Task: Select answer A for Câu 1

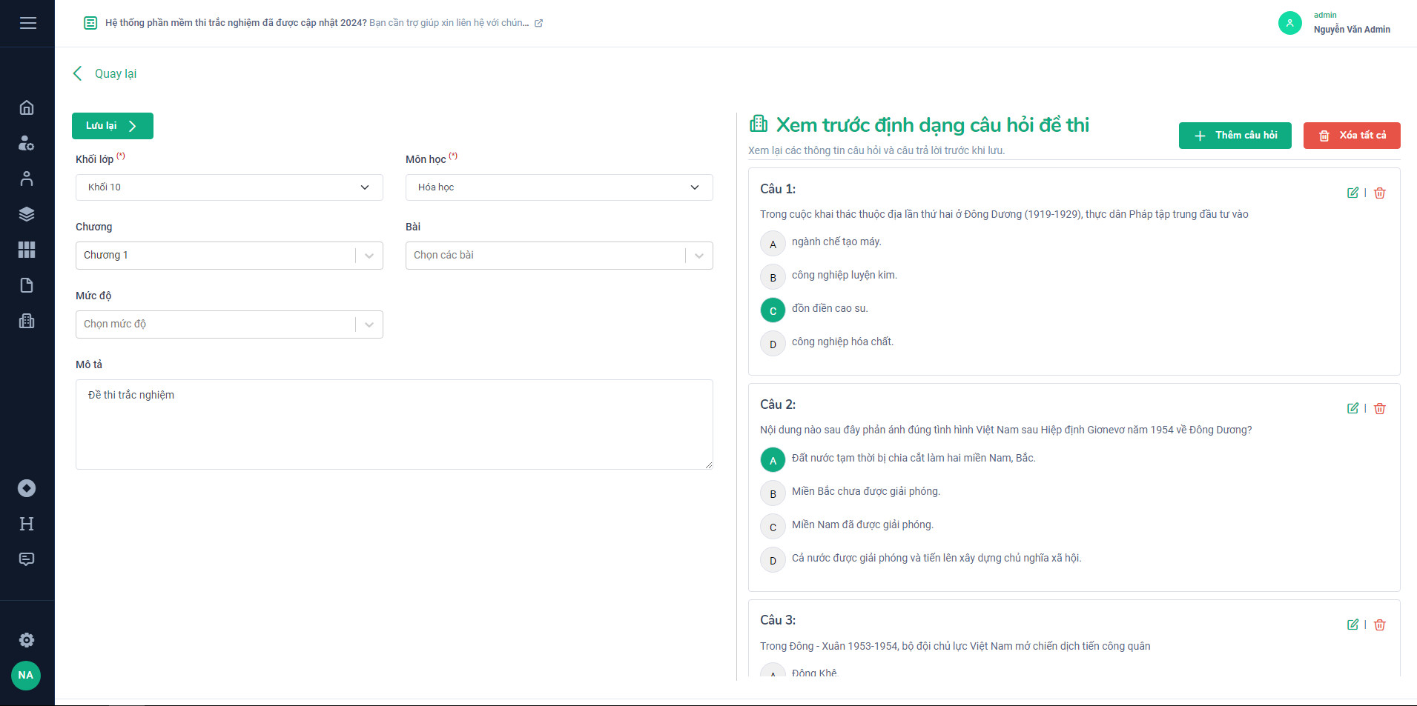Action: pyautogui.click(x=773, y=244)
